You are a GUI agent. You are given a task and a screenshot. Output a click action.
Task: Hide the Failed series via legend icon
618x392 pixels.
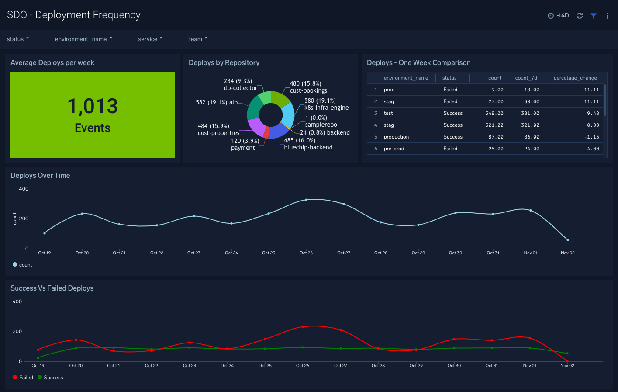click(x=14, y=377)
